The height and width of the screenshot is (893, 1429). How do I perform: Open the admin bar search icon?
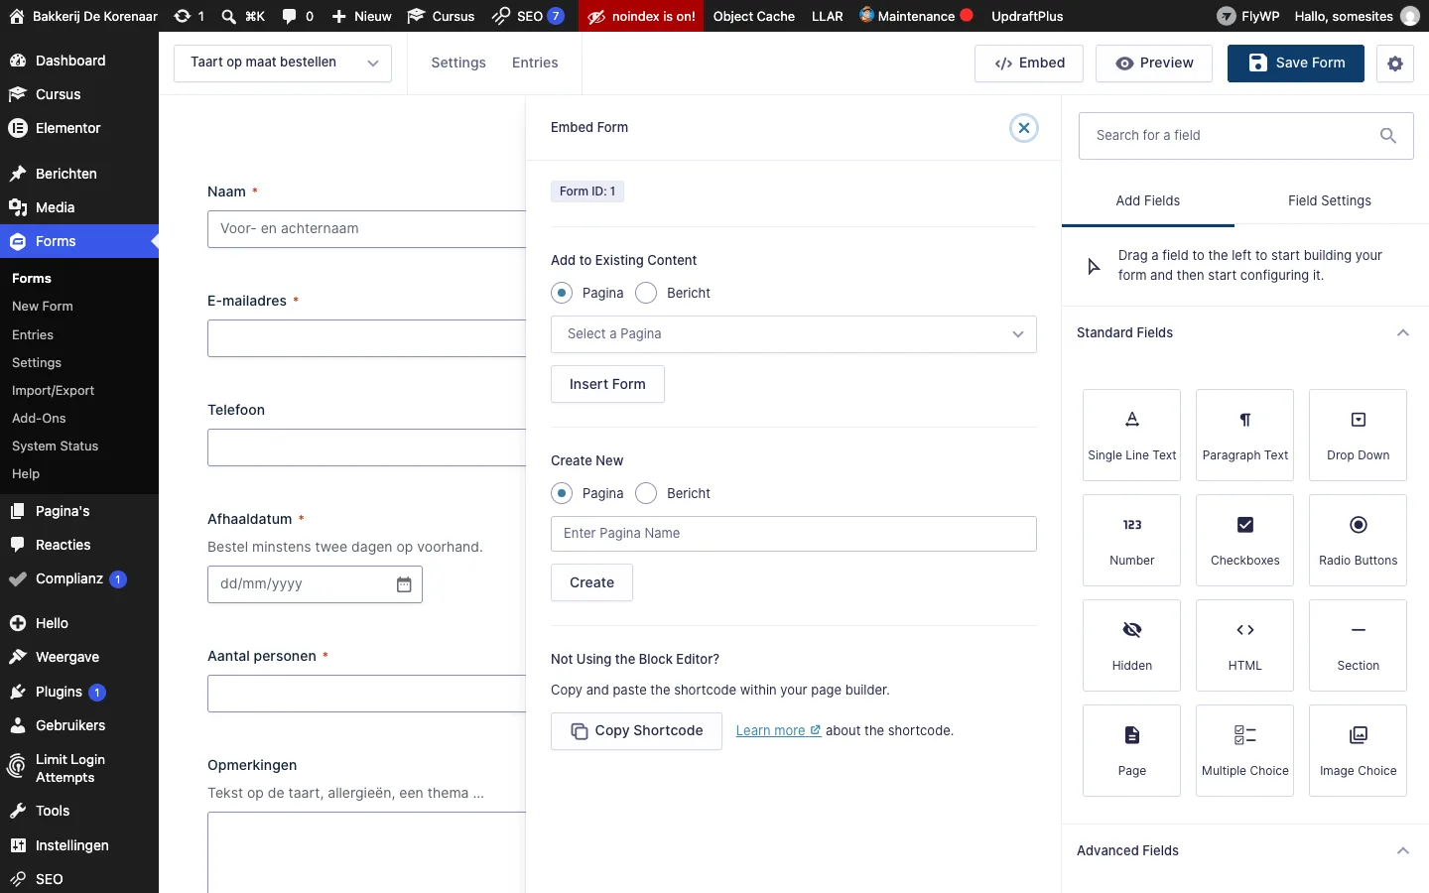(242, 16)
